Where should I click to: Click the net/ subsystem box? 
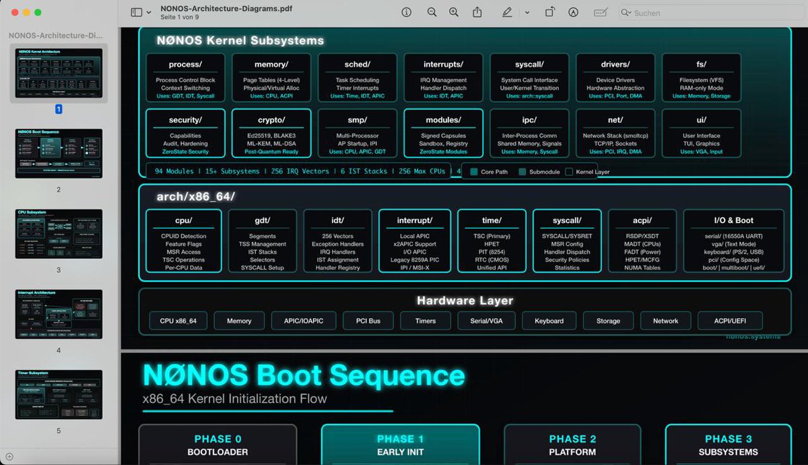point(615,133)
